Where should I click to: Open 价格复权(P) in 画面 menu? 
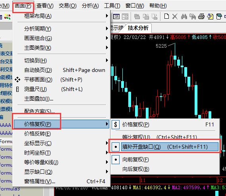coord(62,124)
